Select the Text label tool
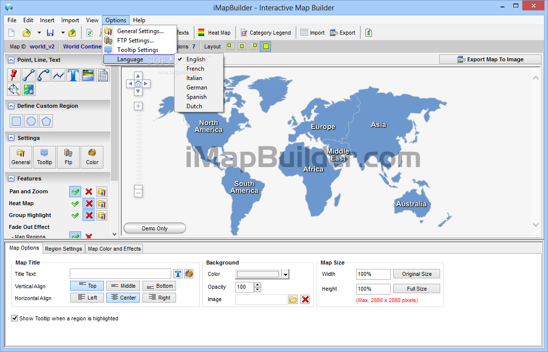This screenshot has height=352, width=548. [x=73, y=75]
